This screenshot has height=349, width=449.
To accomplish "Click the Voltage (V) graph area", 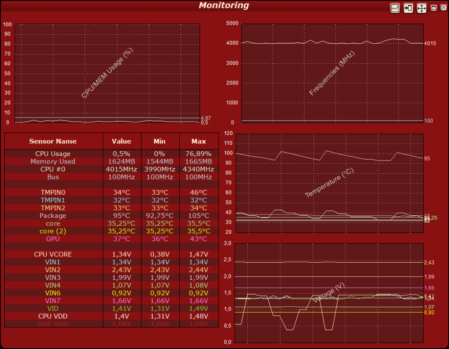I will (329, 293).
